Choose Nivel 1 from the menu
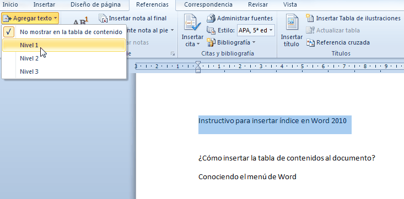The width and height of the screenshot is (404, 199). (63, 45)
